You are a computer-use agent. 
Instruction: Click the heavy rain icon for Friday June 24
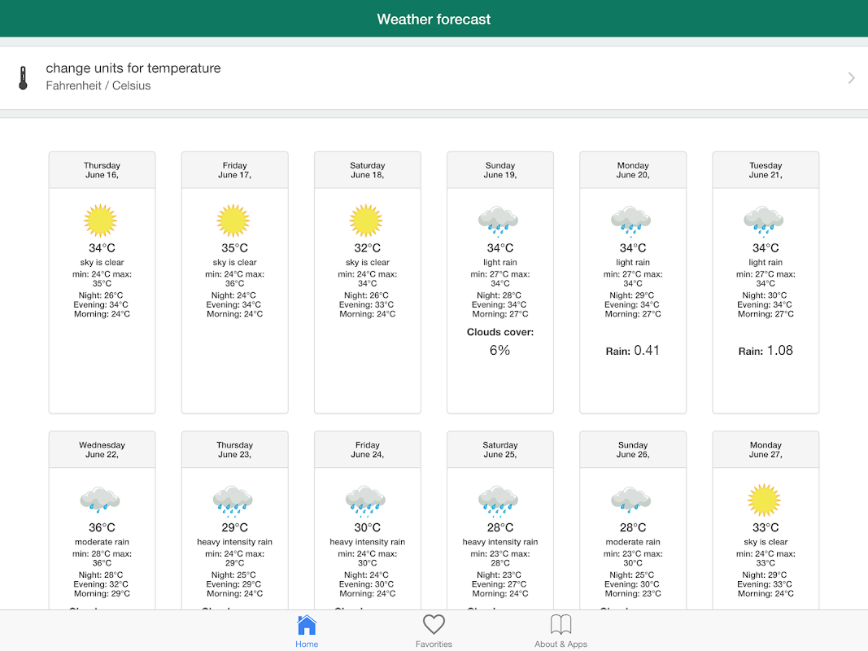pos(366,500)
